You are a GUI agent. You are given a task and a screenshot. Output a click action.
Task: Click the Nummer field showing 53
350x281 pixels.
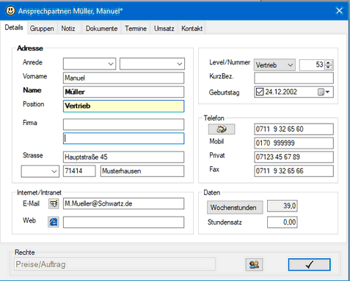[313, 65]
